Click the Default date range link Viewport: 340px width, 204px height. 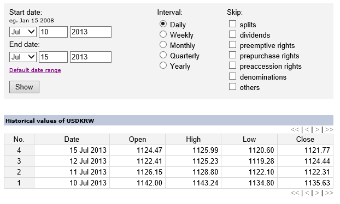pos(35,70)
